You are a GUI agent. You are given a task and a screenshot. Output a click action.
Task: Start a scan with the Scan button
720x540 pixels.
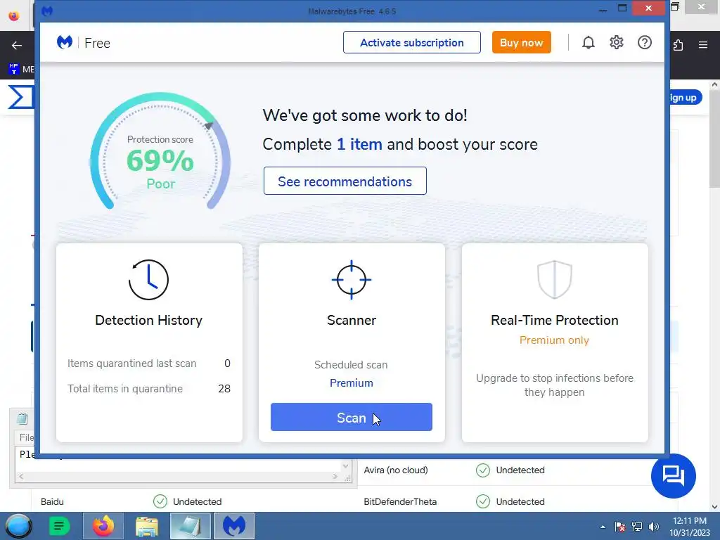[352, 417]
